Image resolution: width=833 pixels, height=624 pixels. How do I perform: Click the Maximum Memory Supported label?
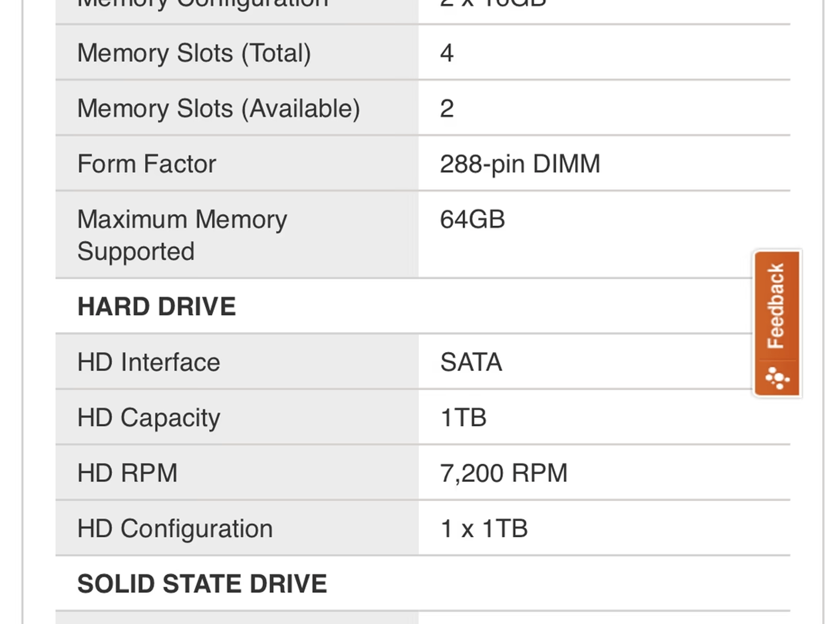tap(182, 235)
